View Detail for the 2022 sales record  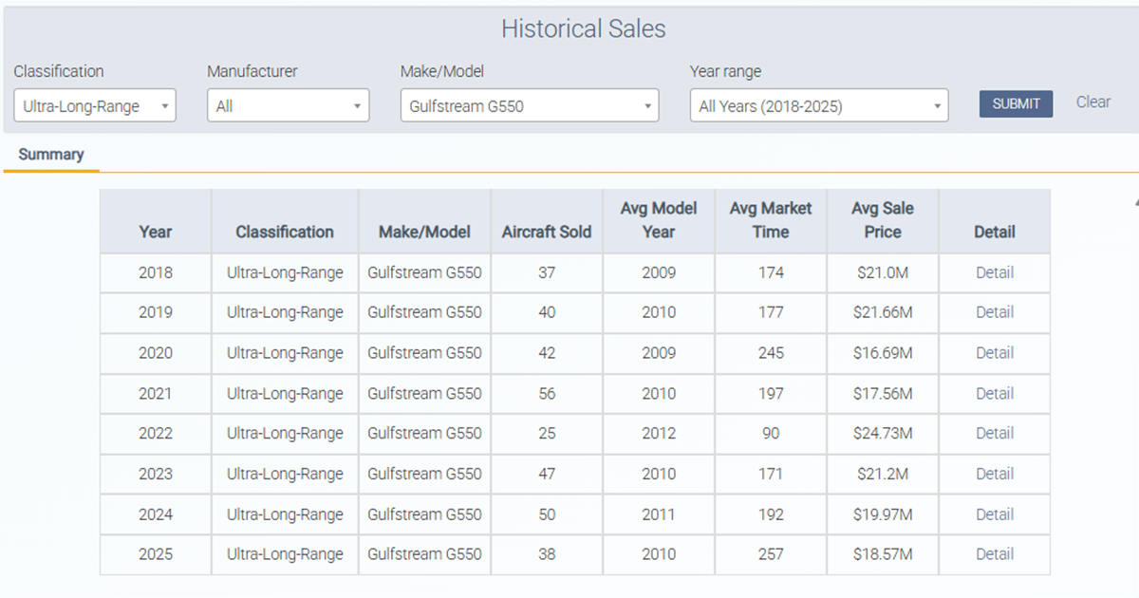point(994,433)
